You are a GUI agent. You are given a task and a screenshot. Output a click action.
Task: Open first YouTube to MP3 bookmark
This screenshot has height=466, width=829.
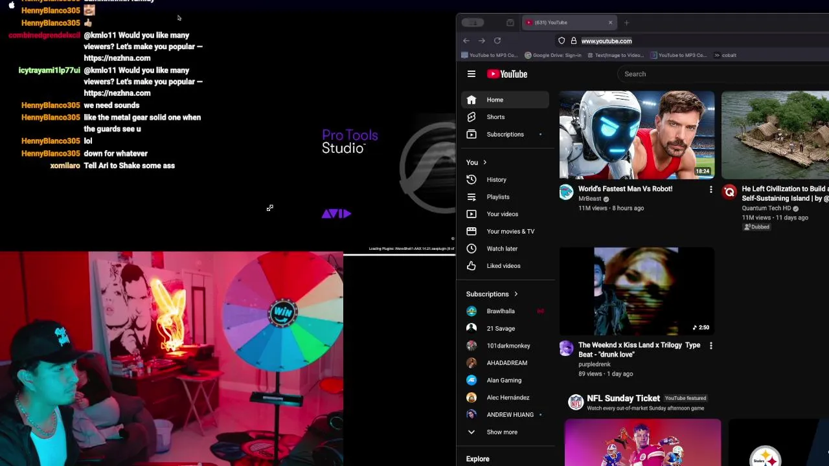coord(489,56)
